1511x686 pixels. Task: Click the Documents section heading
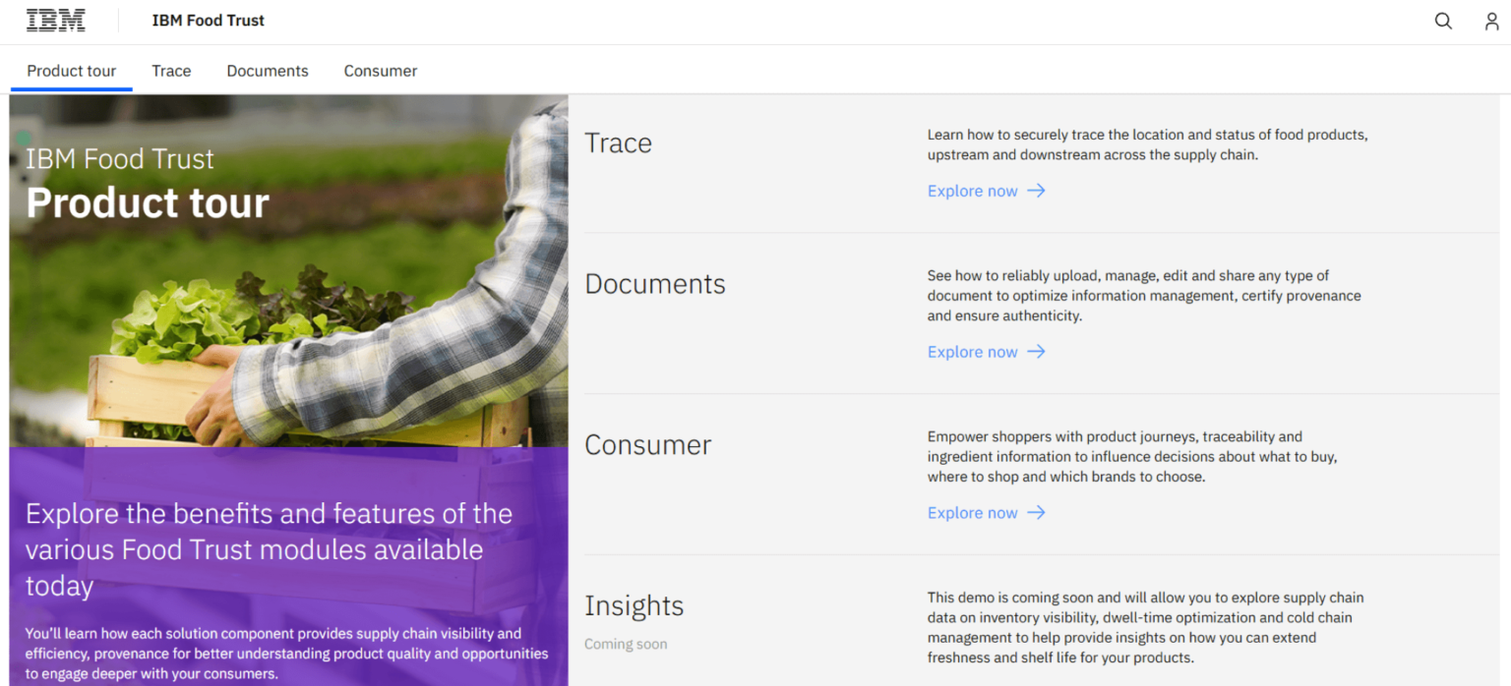pyautogui.click(x=655, y=284)
